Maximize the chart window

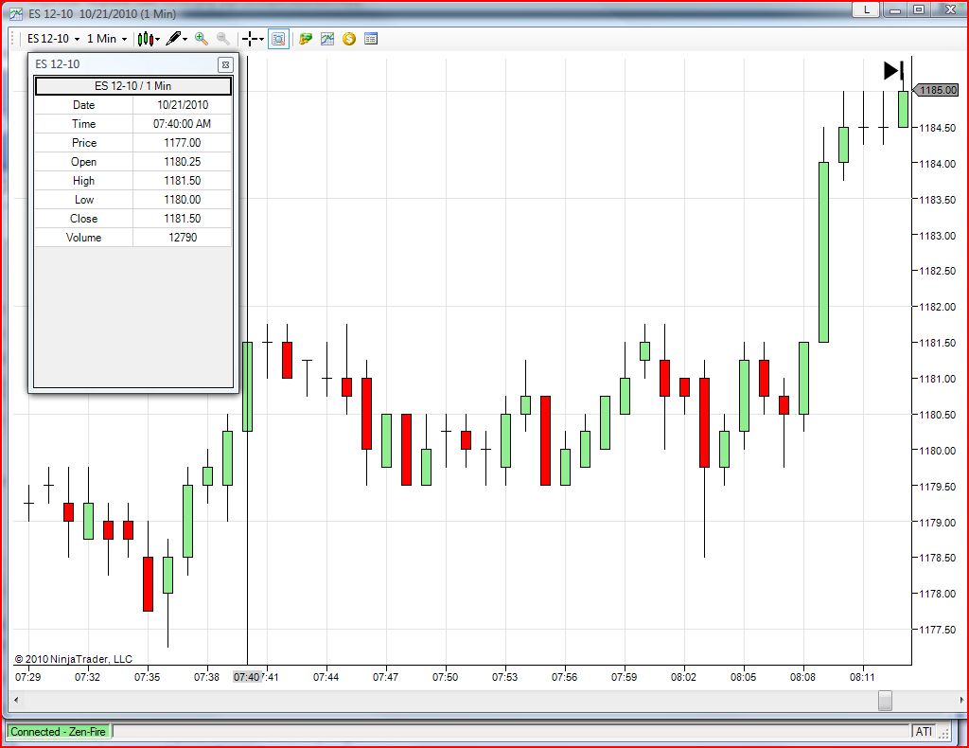[919, 9]
